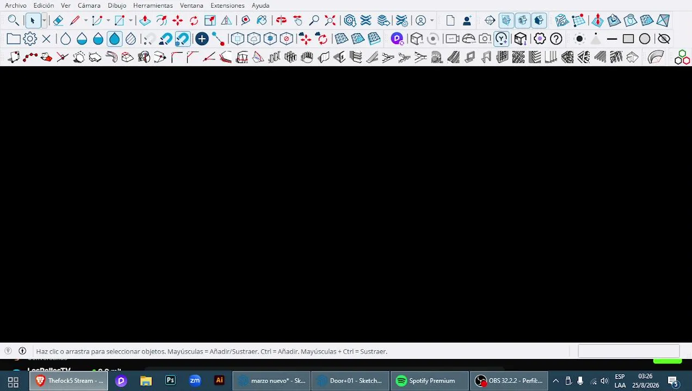Open the Rectangle tool dropdown arrow

click(x=131, y=21)
